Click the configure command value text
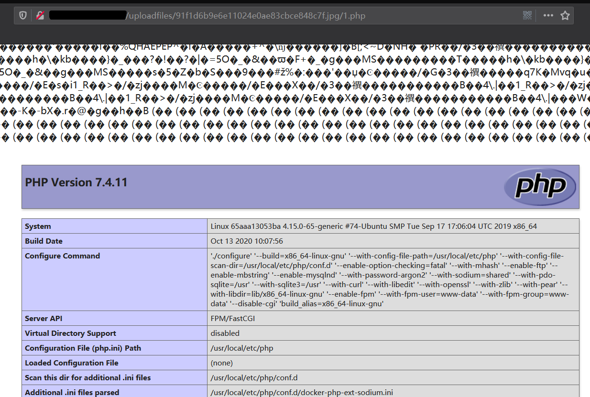This screenshot has height=397, width=590. click(x=389, y=279)
